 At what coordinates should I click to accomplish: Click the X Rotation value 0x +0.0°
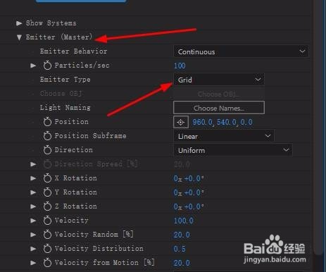pos(189,178)
